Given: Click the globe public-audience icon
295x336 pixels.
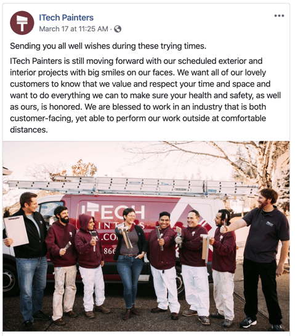Looking at the screenshot, I should click(x=118, y=29).
